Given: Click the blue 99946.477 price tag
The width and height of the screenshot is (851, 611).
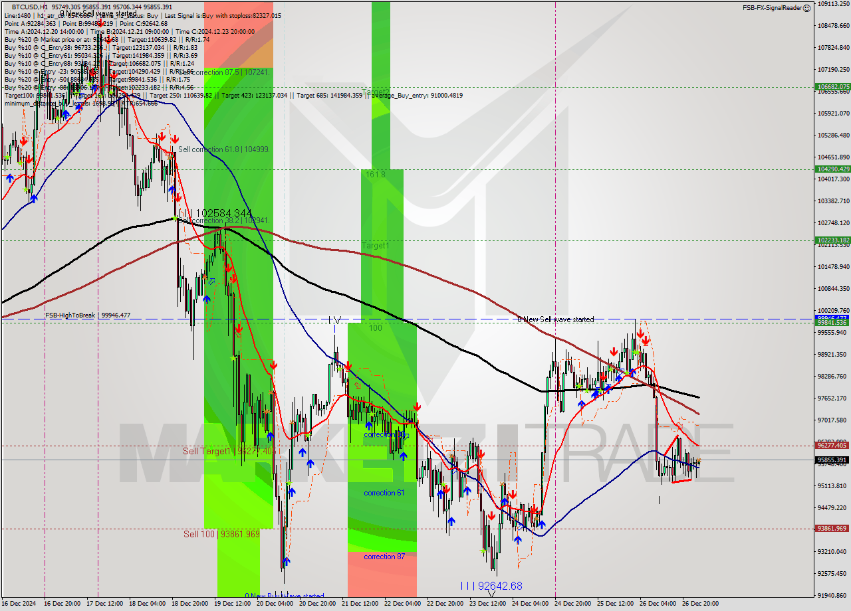Looking at the screenshot, I should 832,318.
